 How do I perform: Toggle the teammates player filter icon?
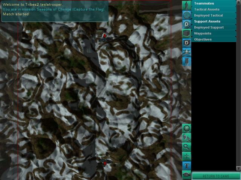pyautogui.click(x=186, y=5)
